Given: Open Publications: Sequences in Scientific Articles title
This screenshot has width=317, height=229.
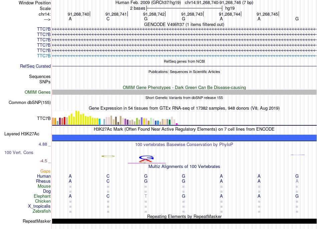Looking at the screenshot, I should pyautogui.click(x=184, y=72).
